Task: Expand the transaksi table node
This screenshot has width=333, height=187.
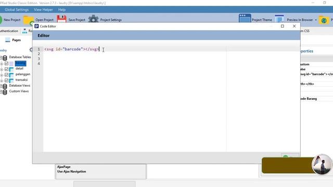Action: pyautogui.click(x=2, y=81)
